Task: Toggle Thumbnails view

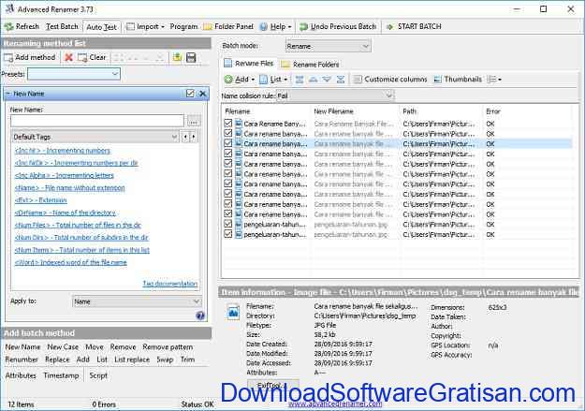Action: click(458, 80)
